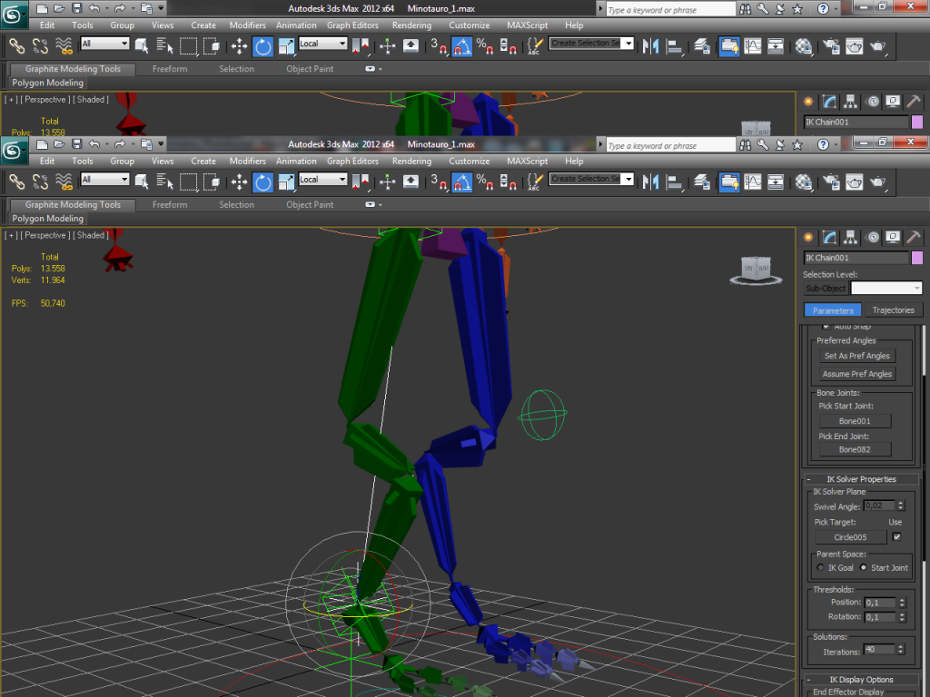Image resolution: width=930 pixels, height=697 pixels.
Task: Switch to Create command panel in front window
Action: (x=807, y=238)
